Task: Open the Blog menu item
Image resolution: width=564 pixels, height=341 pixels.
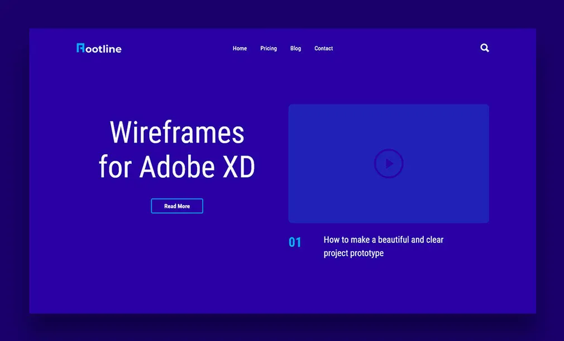Action: coord(295,48)
